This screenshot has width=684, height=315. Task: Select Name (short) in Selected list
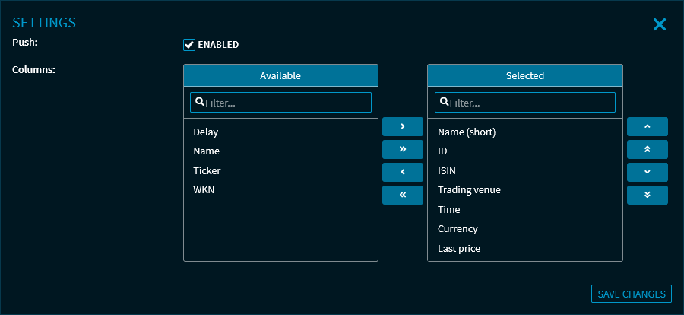(x=467, y=132)
